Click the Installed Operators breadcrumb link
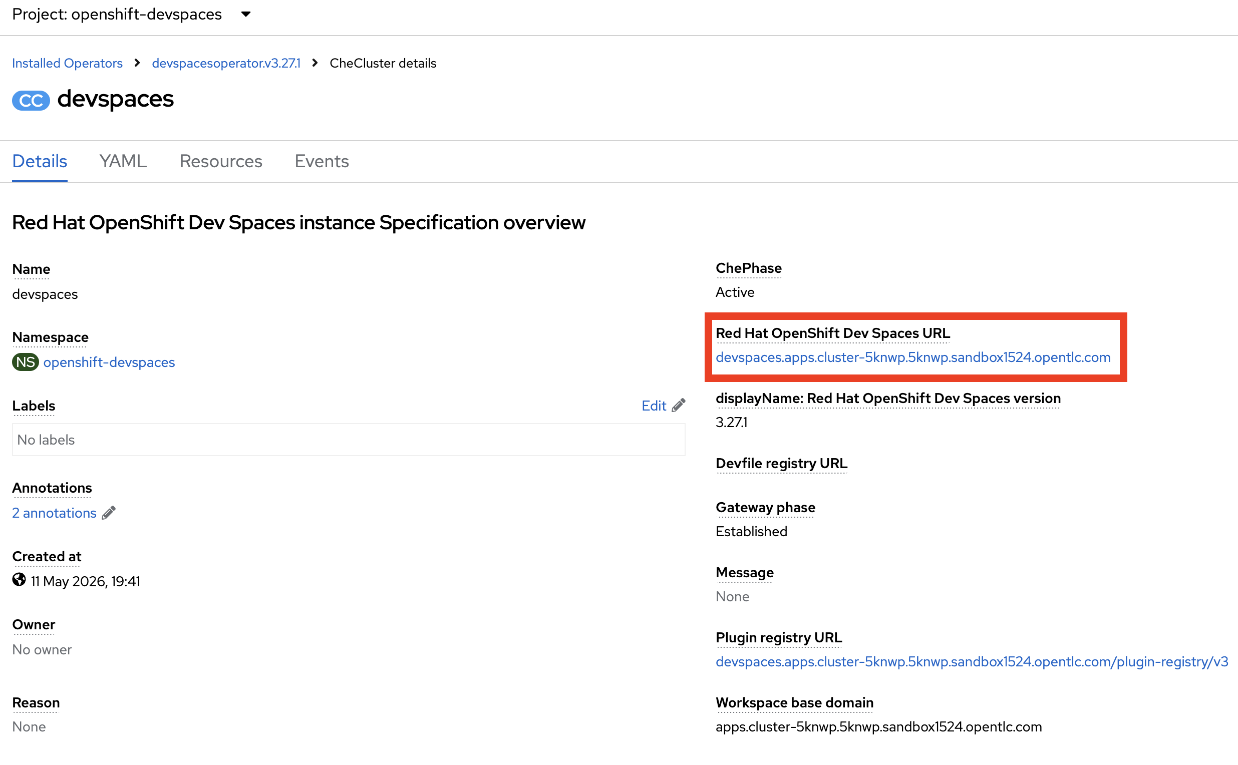The image size is (1238, 765). 67,63
